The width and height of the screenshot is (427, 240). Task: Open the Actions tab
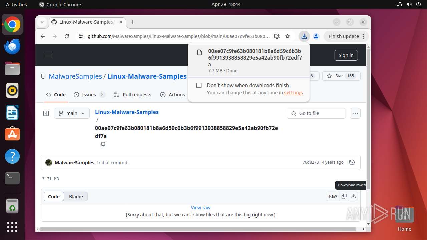[x=172, y=95]
